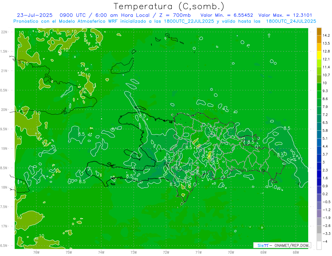The width and height of the screenshot is (332, 256).
Task: Click the '11.4' legend label
Action: coord(326,67)
